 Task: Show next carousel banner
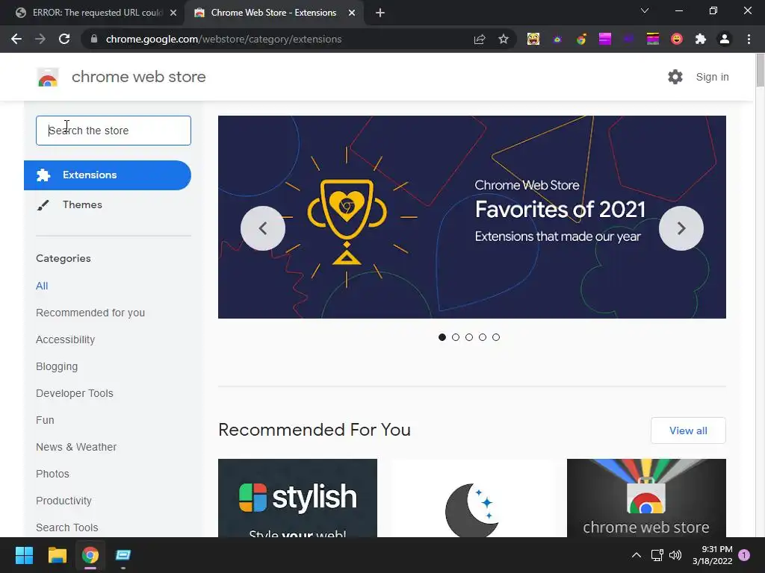click(x=681, y=228)
